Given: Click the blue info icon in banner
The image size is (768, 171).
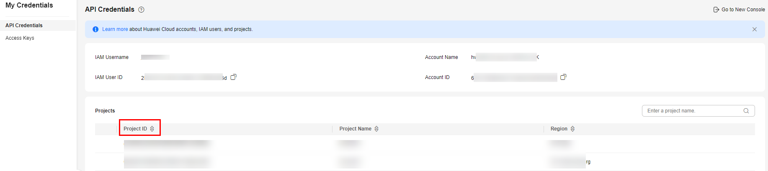Looking at the screenshot, I should (95, 29).
